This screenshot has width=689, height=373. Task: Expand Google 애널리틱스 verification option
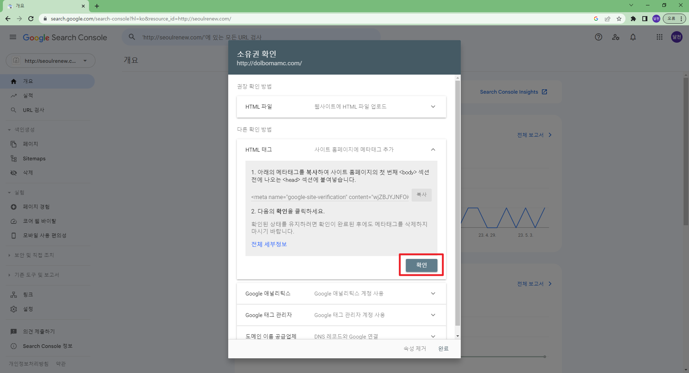(x=433, y=293)
